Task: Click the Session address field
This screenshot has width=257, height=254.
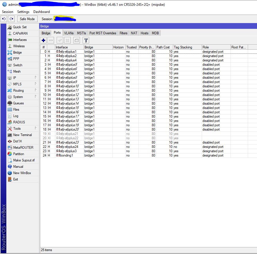Action: (x=63, y=19)
